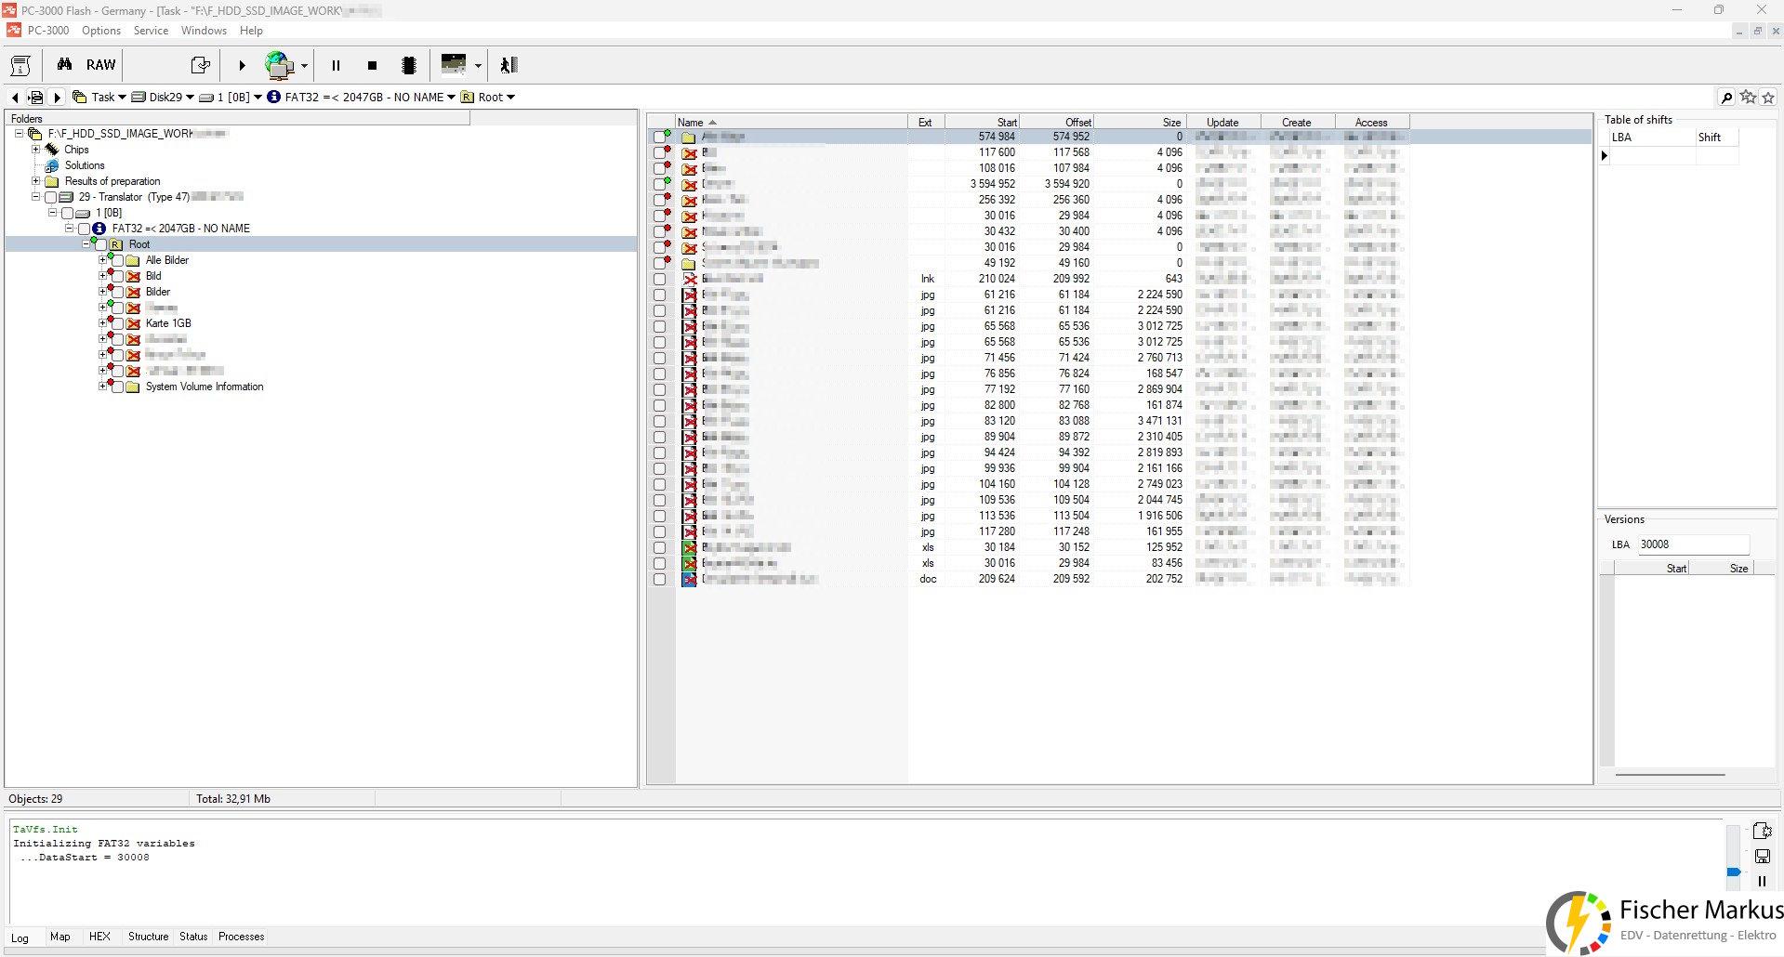
Task: Click the LBA input field under Versions
Action: [1692, 544]
